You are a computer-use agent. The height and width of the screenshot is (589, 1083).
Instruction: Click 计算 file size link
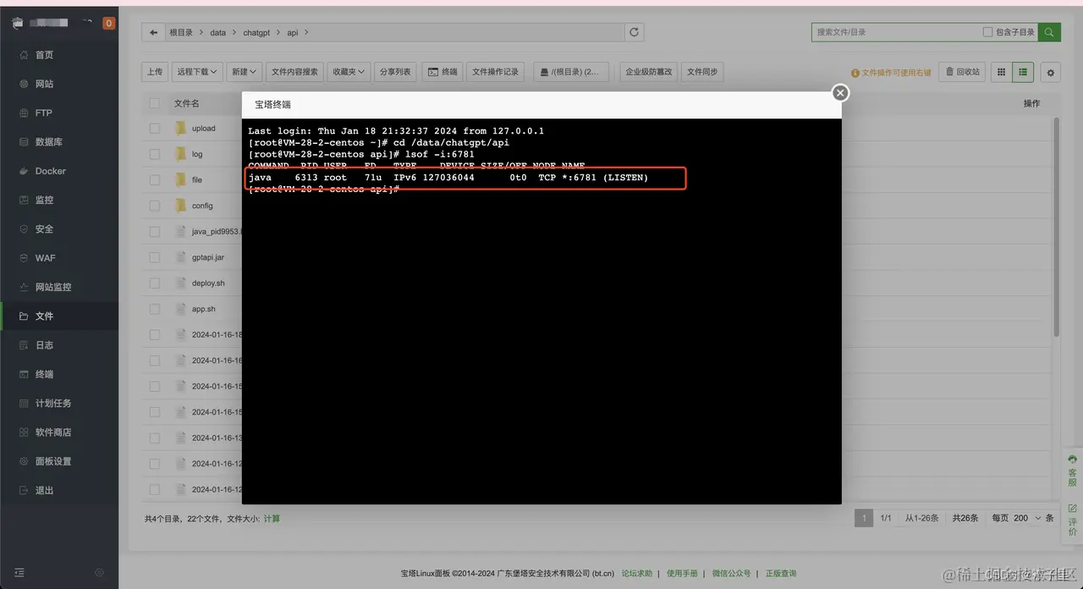(x=272, y=519)
